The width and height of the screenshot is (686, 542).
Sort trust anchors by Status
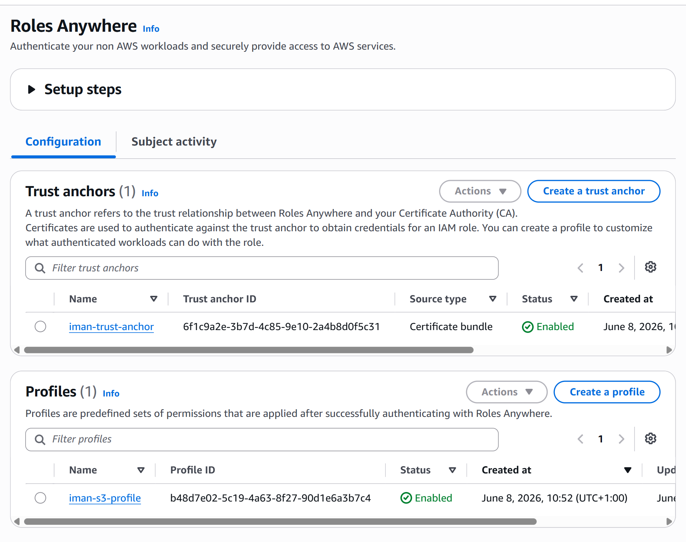574,299
